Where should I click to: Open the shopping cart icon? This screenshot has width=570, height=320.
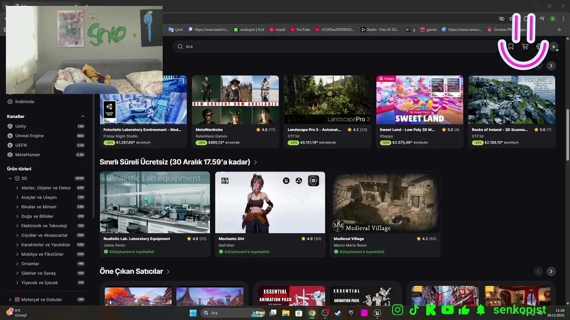click(525, 46)
